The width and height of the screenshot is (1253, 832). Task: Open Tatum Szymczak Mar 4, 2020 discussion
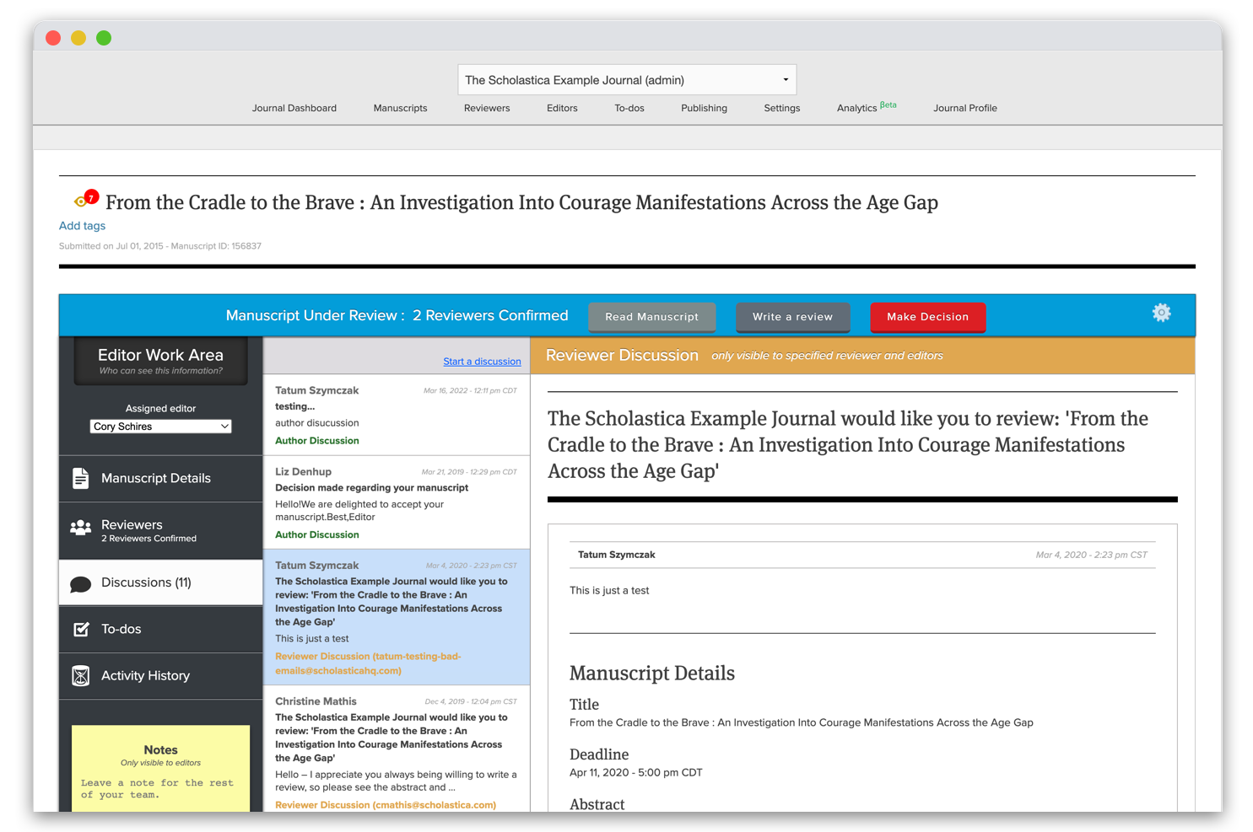coord(397,618)
